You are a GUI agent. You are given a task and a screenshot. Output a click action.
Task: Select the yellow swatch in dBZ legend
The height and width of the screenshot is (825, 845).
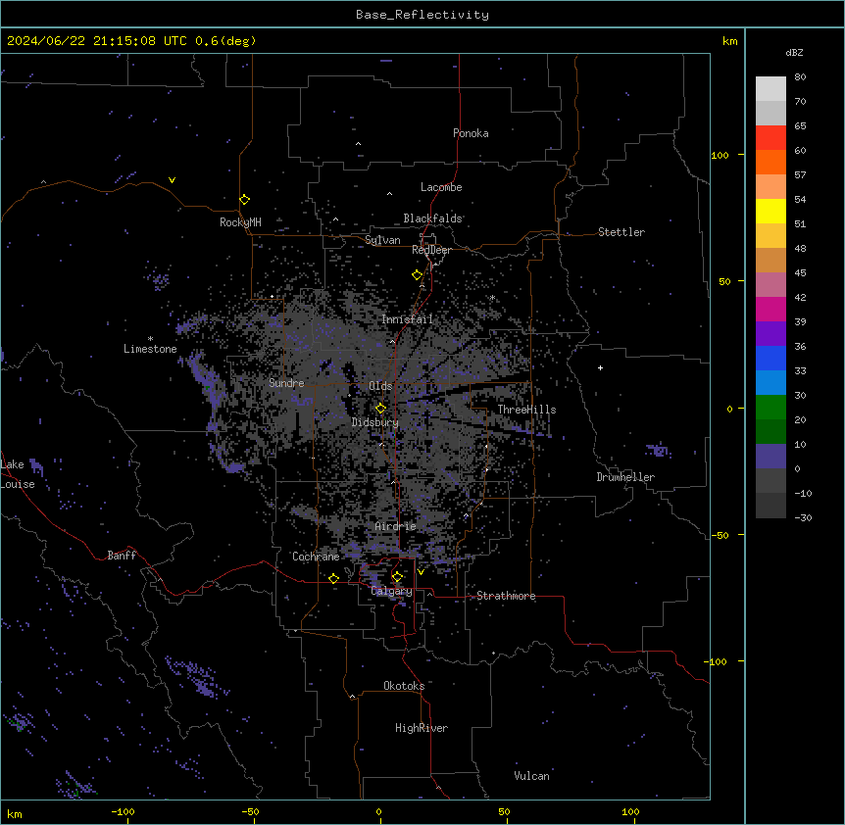click(770, 211)
